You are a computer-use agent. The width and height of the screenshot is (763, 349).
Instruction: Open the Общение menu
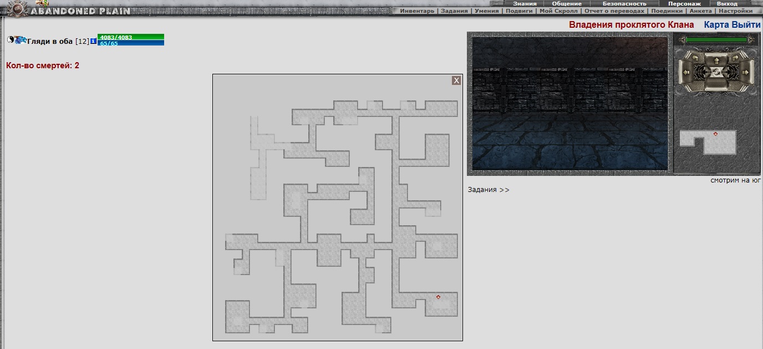(x=567, y=3)
